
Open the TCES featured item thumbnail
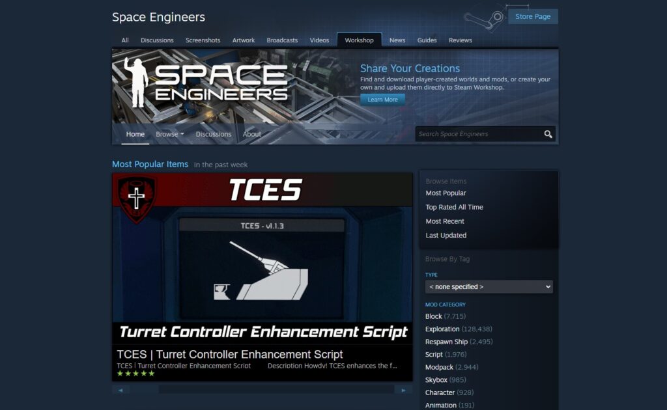[x=263, y=258]
